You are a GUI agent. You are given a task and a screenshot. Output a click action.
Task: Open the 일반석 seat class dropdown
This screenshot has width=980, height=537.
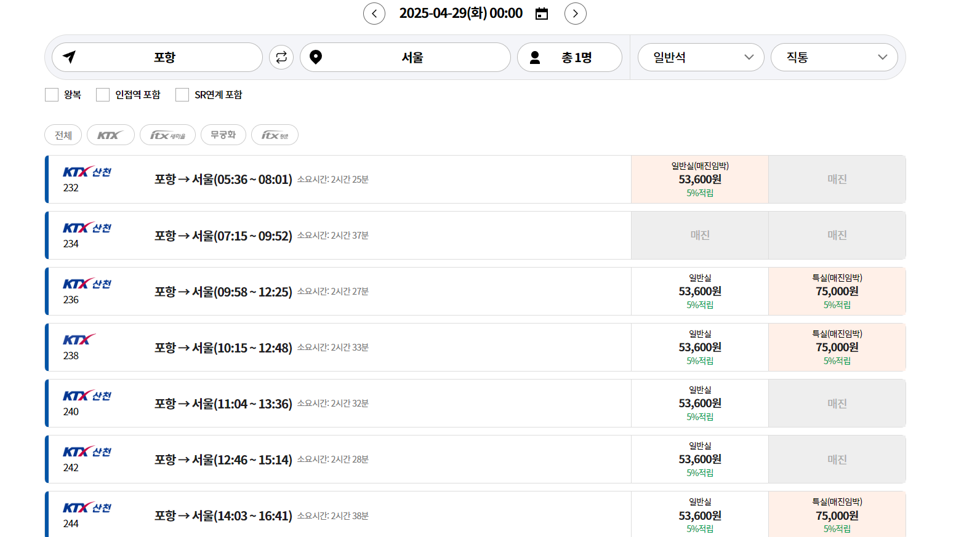pos(701,57)
